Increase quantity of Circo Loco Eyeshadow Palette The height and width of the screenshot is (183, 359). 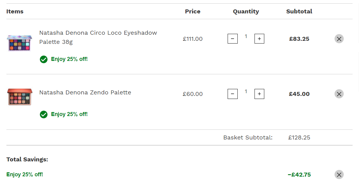click(x=259, y=39)
